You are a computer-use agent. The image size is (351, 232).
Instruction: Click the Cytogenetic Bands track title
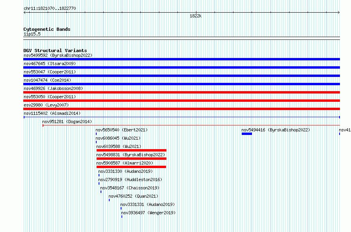(x=47, y=29)
